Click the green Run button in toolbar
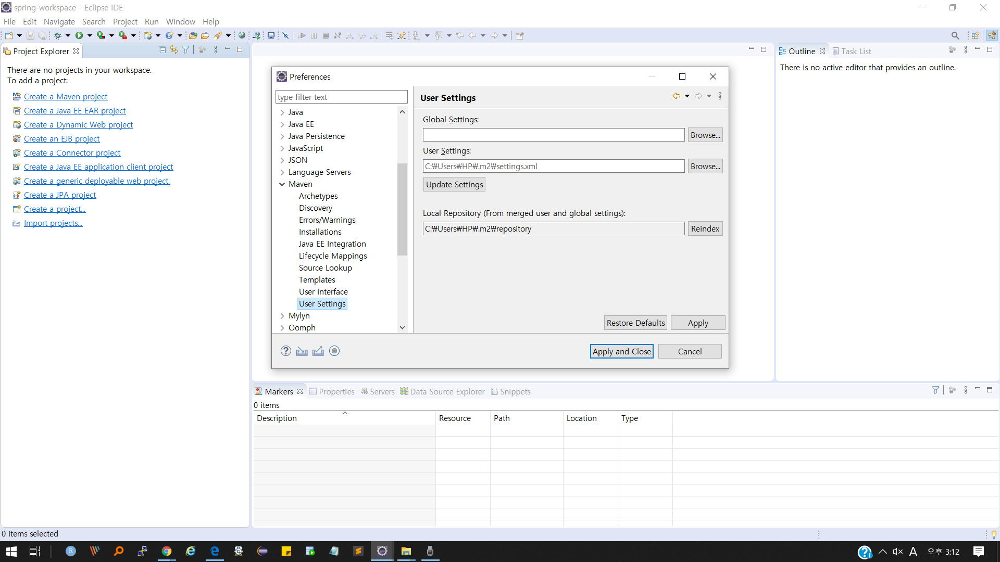Screen dimensions: 1000x562 (x=79, y=35)
